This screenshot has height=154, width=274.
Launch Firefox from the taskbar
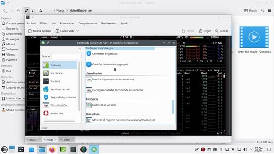(52, 149)
